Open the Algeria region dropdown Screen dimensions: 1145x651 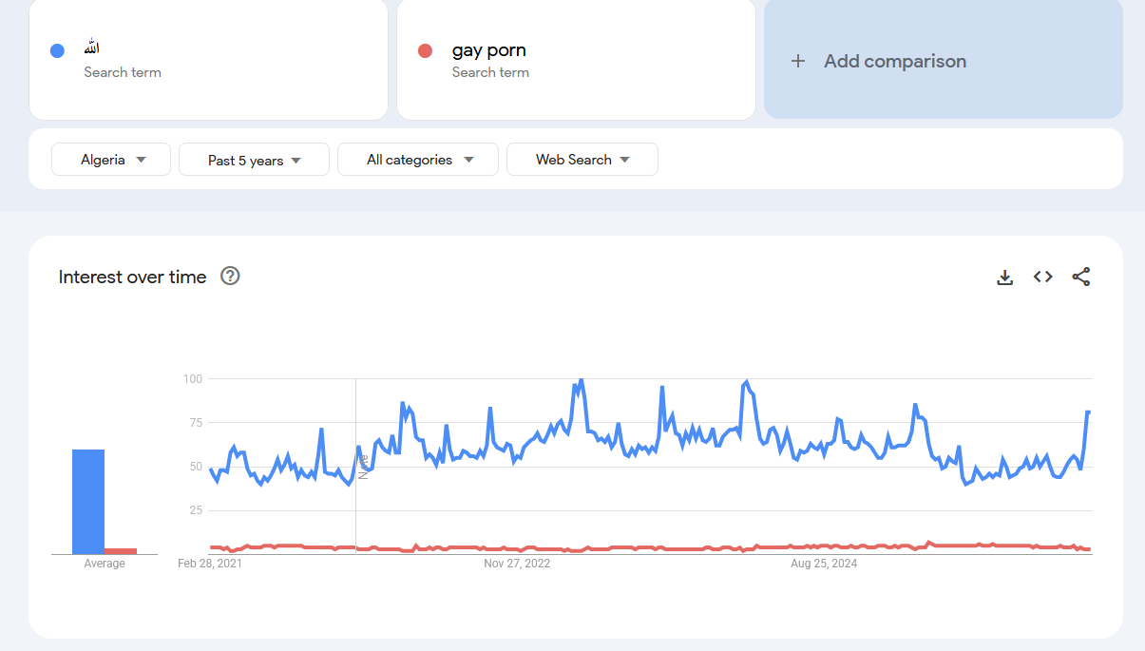click(111, 160)
